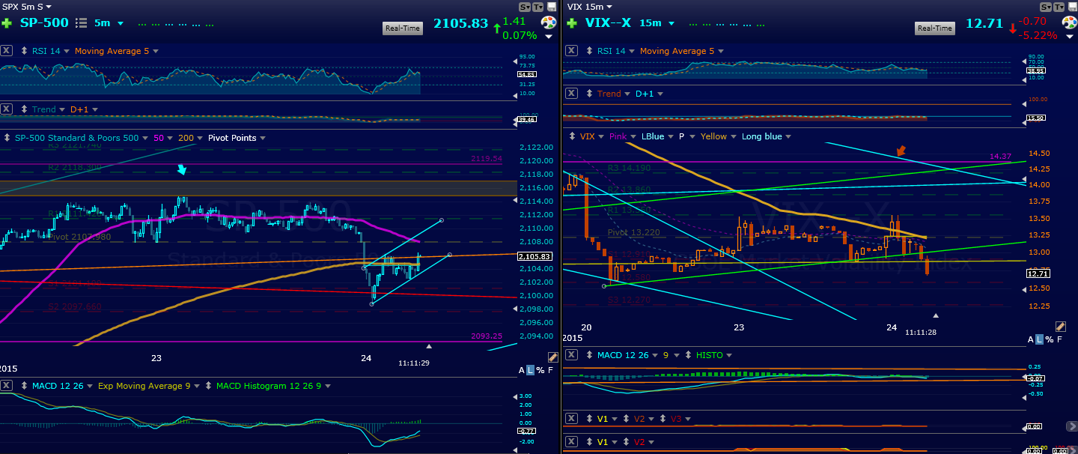
Task: Close the Trend pane on VIX chart
Action: tap(571, 94)
